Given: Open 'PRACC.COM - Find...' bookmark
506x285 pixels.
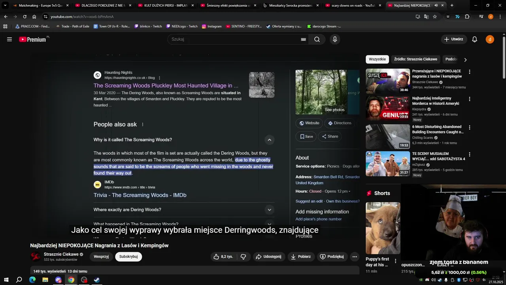Looking at the screenshot, I should [x=32, y=26].
